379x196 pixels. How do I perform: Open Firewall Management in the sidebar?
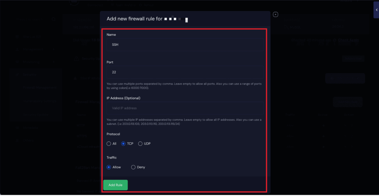(x=40, y=88)
